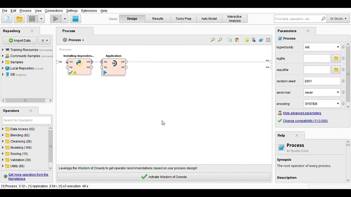Open the Help menu

pyautogui.click(x=104, y=11)
